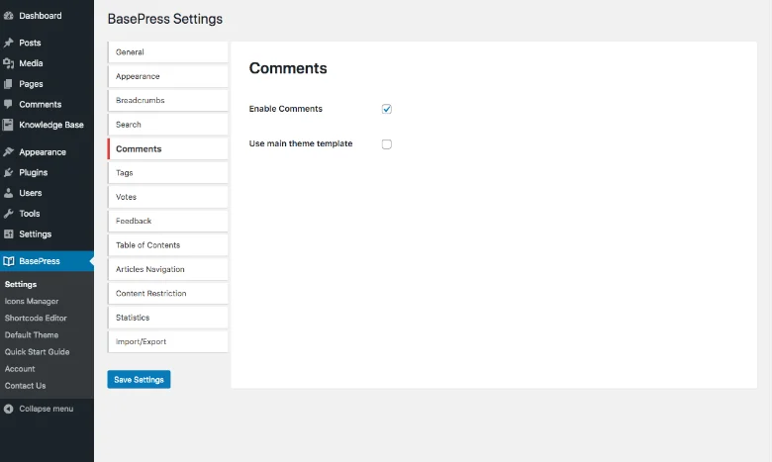Click the Users person icon
The image size is (772, 462).
coord(8,193)
